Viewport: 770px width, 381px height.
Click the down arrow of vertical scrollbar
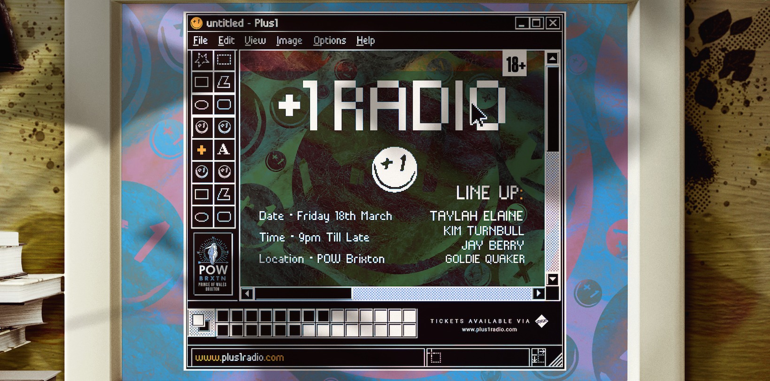[x=552, y=279]
